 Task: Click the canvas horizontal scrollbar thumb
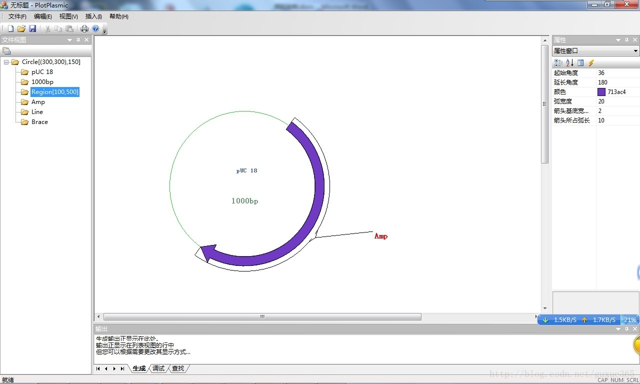click(x=262, y=316)
